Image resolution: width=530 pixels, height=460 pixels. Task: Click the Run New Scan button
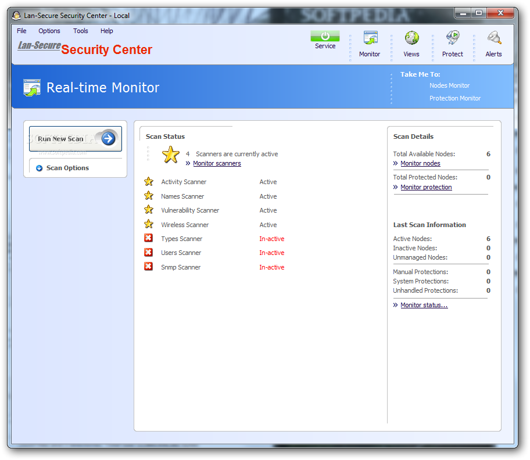[76, 139]
